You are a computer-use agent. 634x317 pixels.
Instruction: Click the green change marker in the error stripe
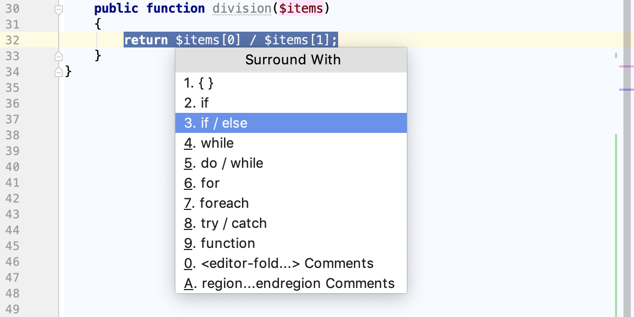coord(616,55)
